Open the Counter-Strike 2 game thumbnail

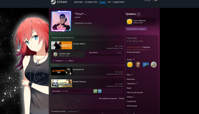(x=62, y=45)
